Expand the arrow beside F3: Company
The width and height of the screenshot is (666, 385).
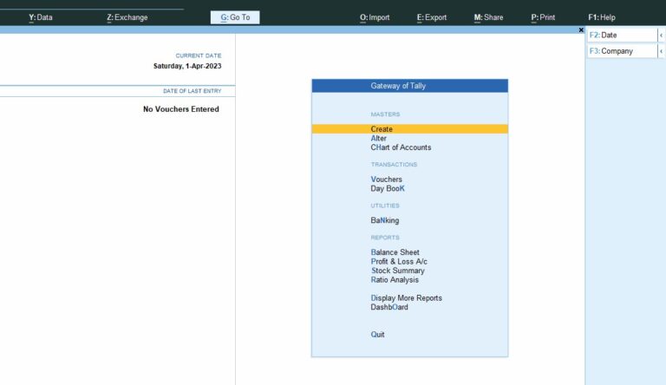(661, 51)
